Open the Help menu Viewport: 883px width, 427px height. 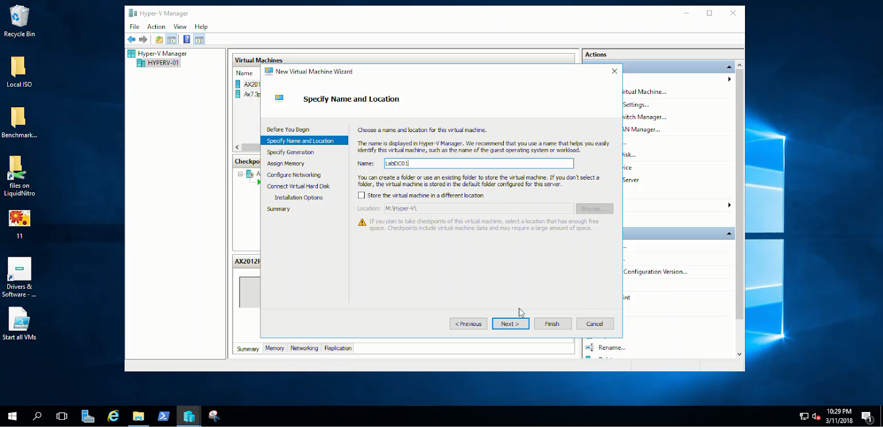click(201, 27)
